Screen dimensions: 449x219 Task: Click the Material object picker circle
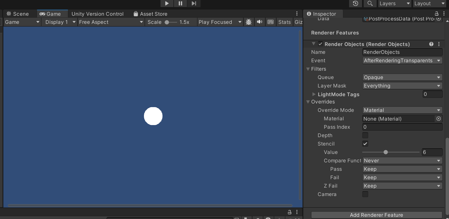[438, 119]
